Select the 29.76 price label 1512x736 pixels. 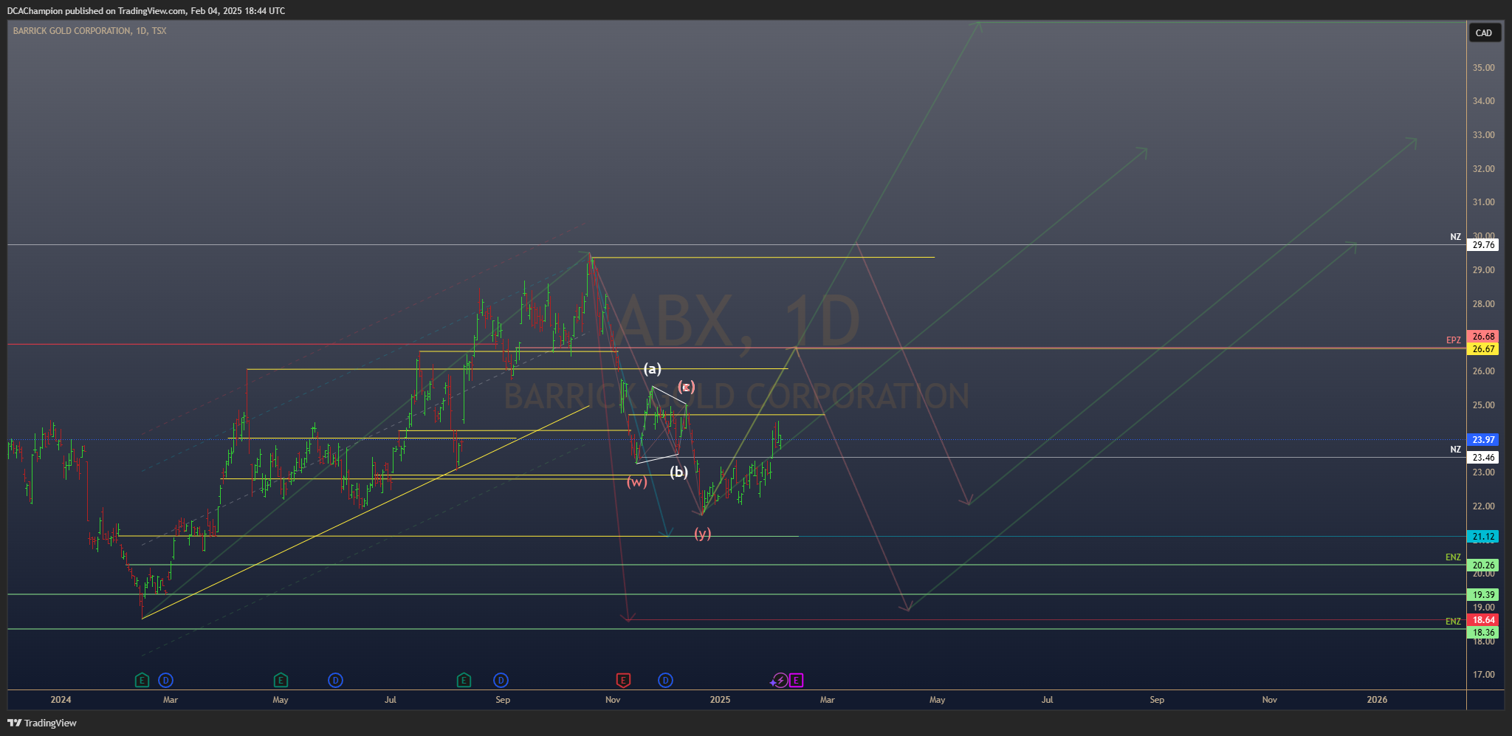[1483, 245]
